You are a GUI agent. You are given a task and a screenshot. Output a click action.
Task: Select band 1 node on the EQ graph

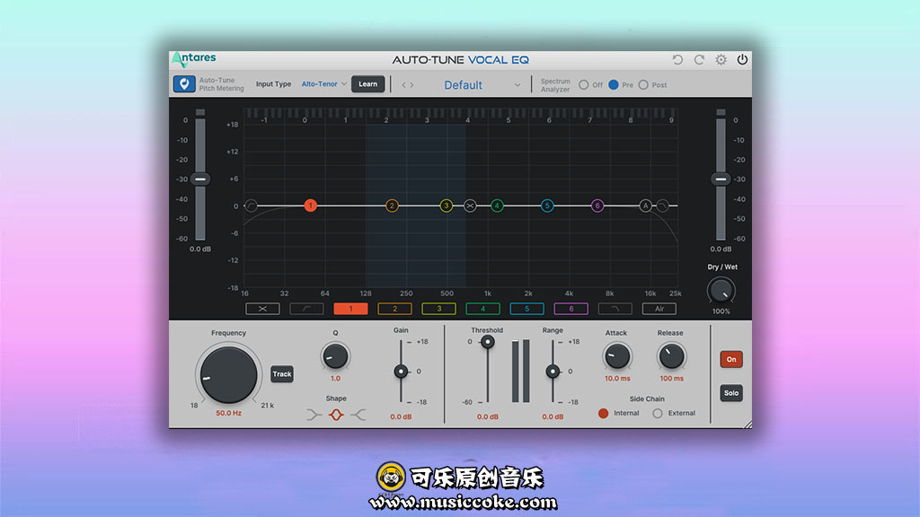pos(310,206)
